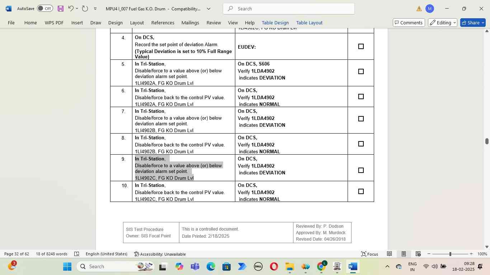Open the Comments pane

(409, 23)
